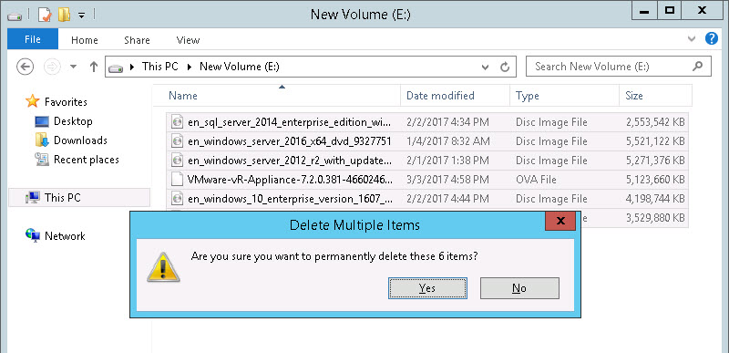Sort files by the Type column
This screenshot has width=729, height=353.
[564, 96]
